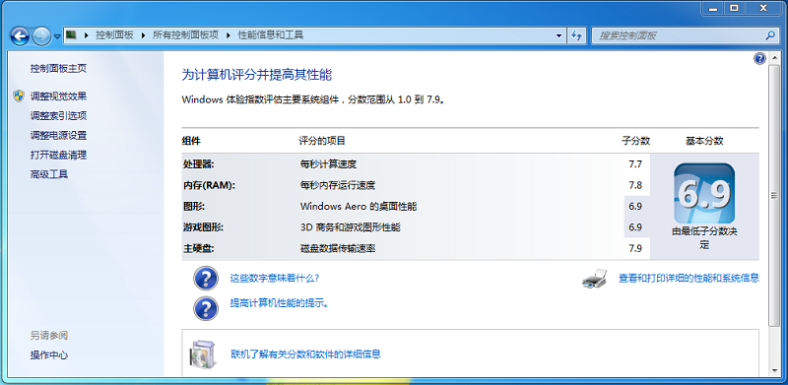This screenshot has width=788, height=385.
Task: Open 操作中心 in the sidebar
Action: (48, 354)
